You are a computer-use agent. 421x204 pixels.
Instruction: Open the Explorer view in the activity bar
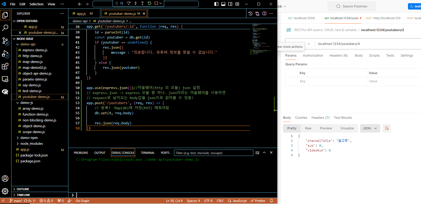pos(5,15)
